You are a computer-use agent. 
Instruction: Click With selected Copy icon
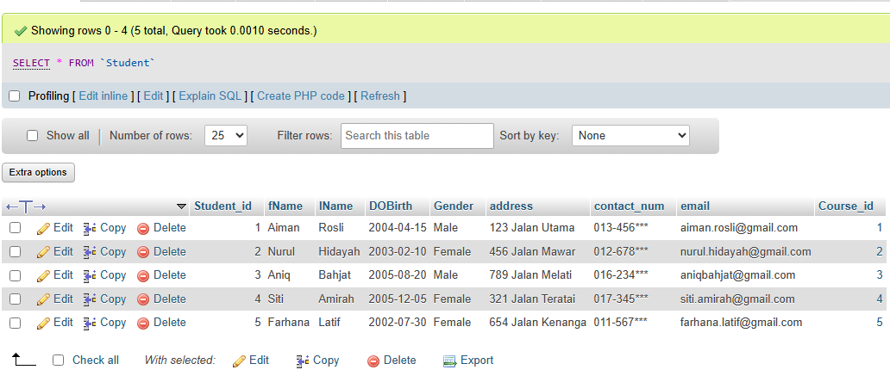(303, 361)
